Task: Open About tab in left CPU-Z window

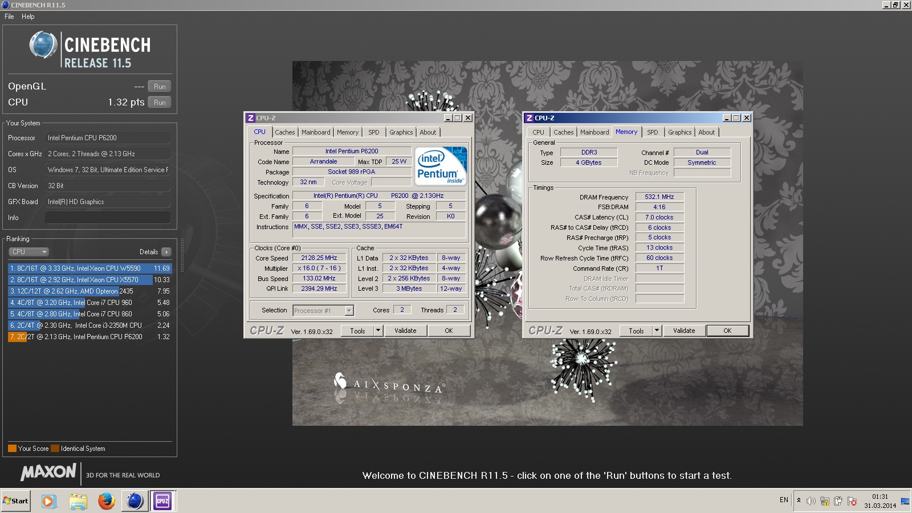Action: (x=428, y=132)
